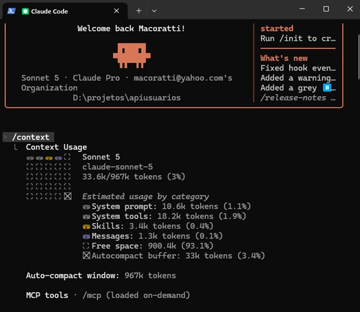
Task: Click the Run /init to cr… line
Action: [298, 39]
